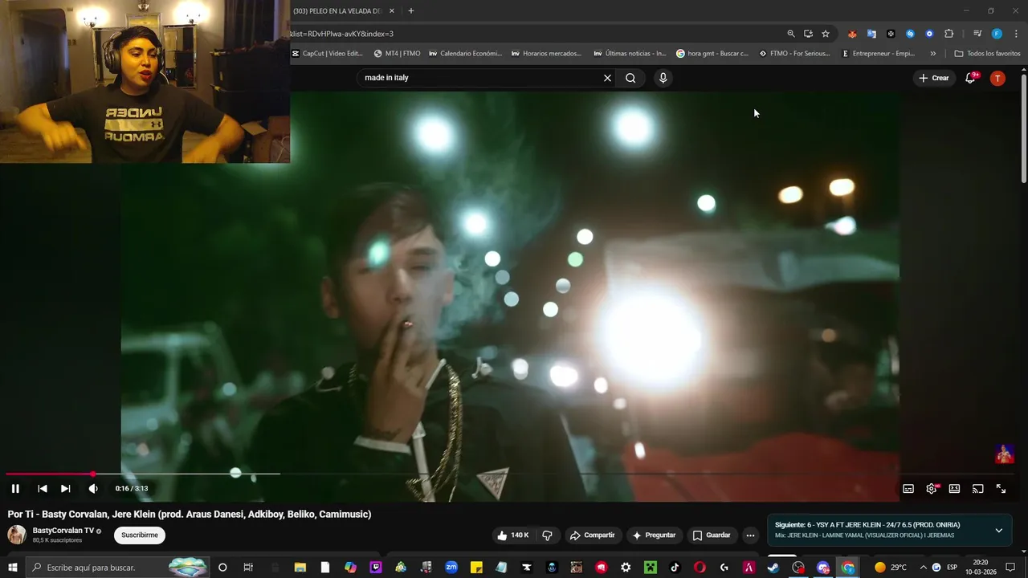Open the Entrepreneur - Empi bookmark

pyautogui.click(x=878, y=54)
